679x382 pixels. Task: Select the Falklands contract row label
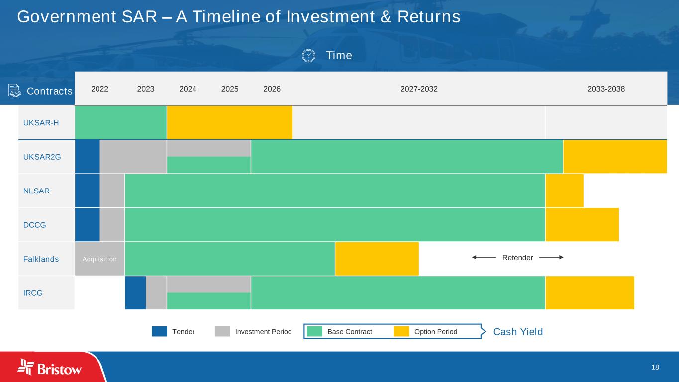coord(41,259)
